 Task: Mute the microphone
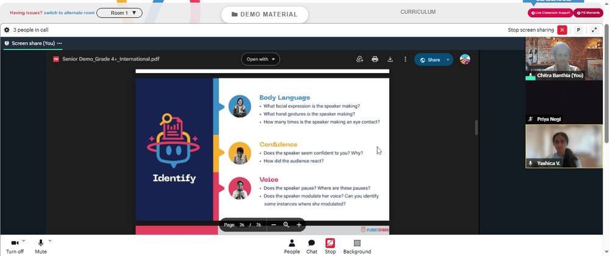(40, 246)
